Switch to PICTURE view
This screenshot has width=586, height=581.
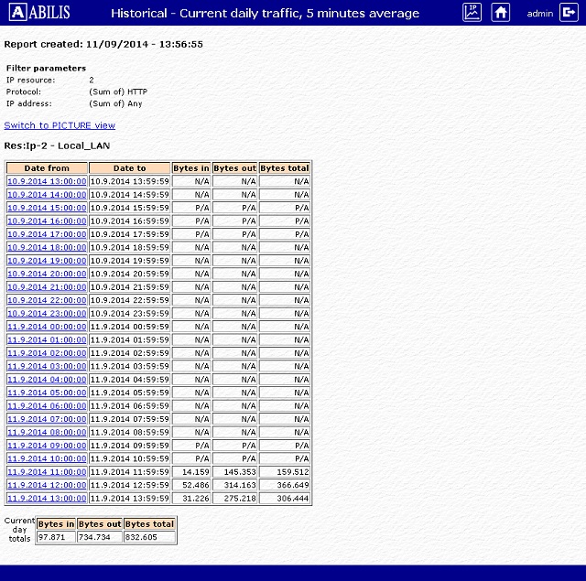point(60,125)
